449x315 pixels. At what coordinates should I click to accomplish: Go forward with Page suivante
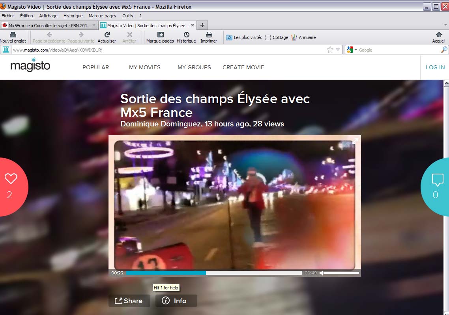(x=81, y=37)
